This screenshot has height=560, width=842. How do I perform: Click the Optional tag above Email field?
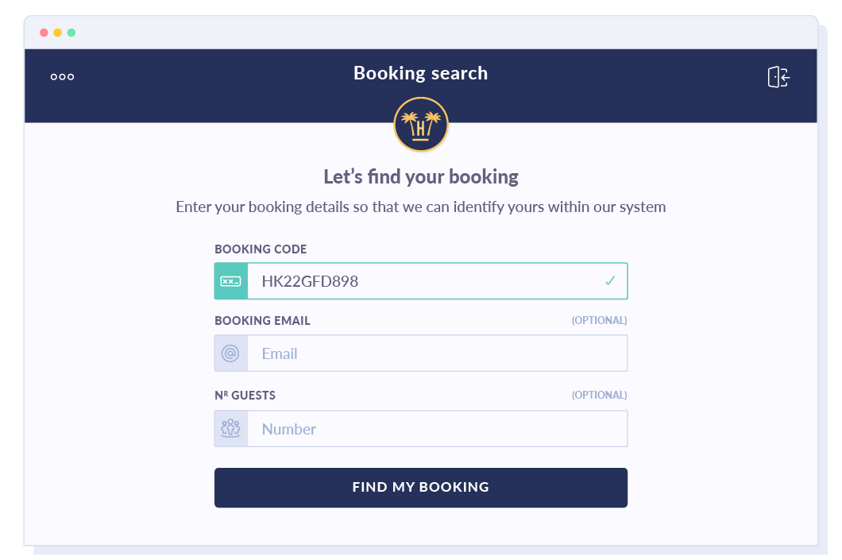pos(599,321)
